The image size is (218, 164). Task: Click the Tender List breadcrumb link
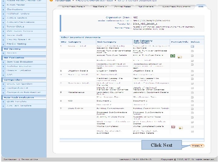(63, 1)
